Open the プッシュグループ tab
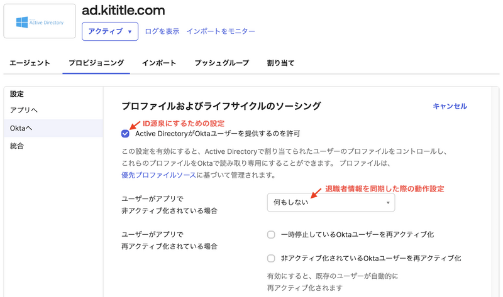Viewport: 503px width, 297px height. (221, 63)
